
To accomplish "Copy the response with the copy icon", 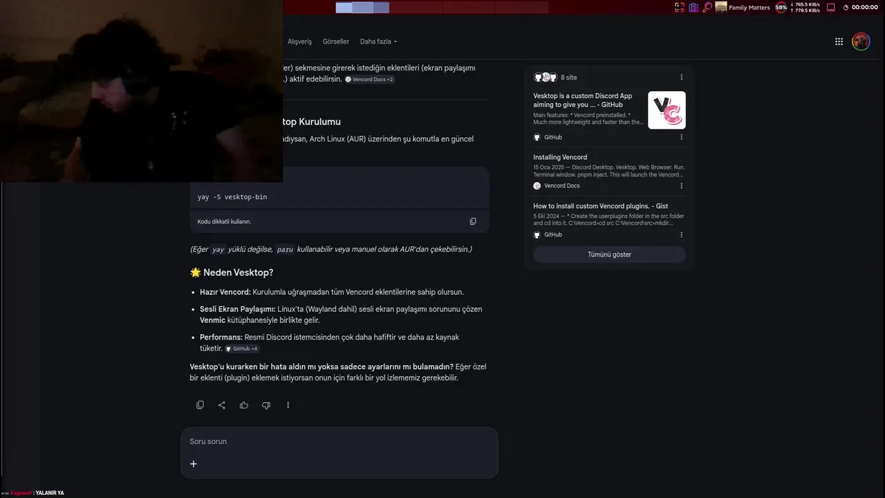I will 200,405.
